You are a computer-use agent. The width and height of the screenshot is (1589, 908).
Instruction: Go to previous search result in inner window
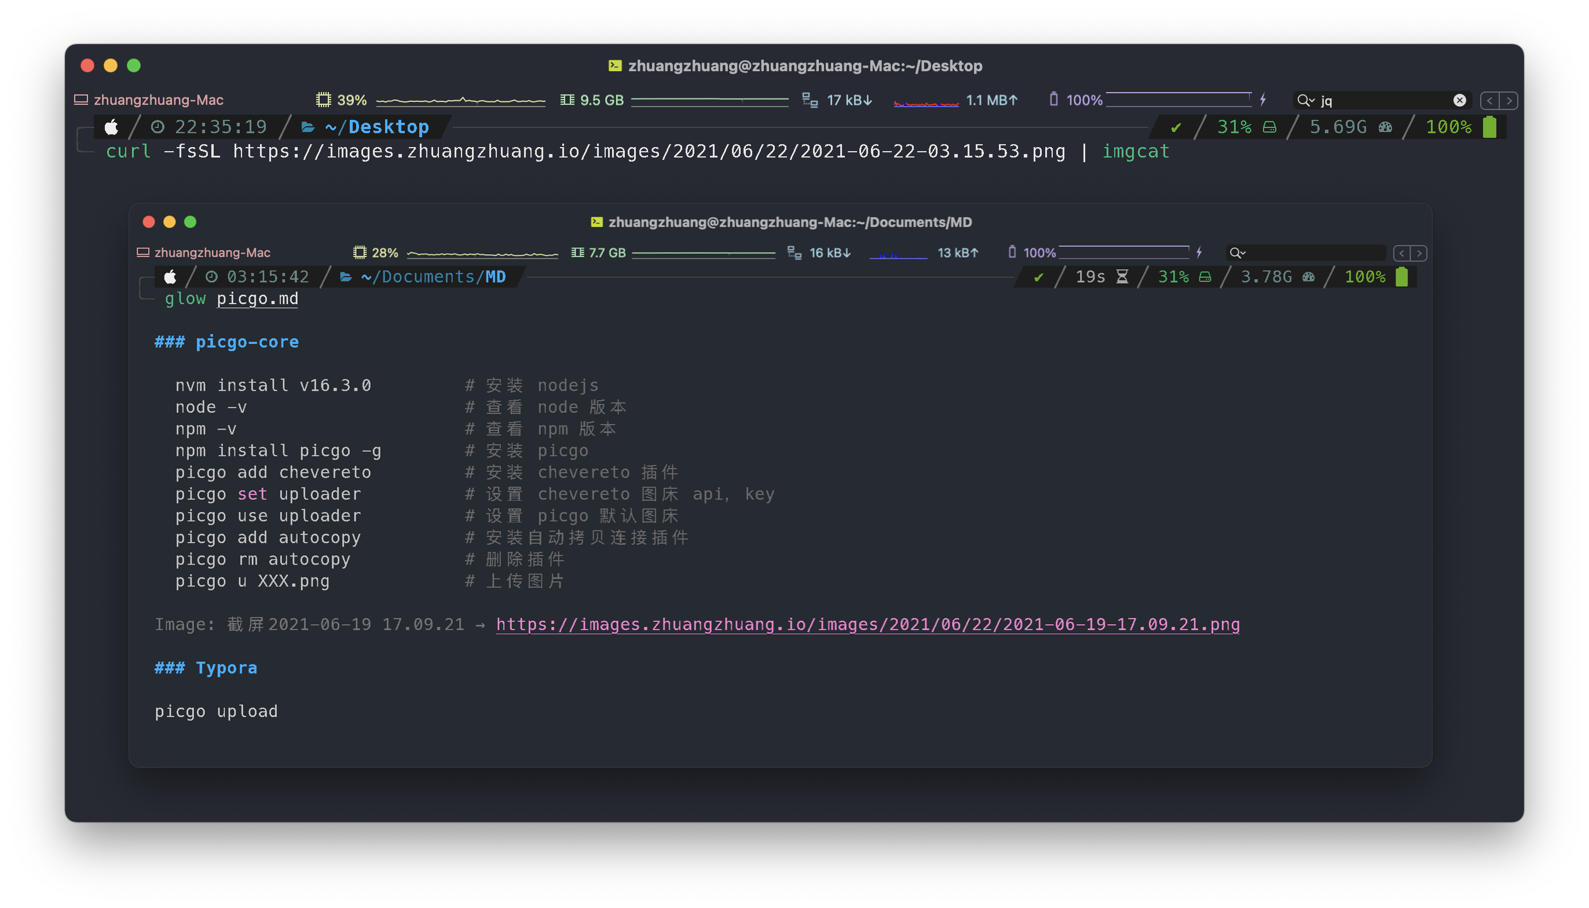point(1401,253)
